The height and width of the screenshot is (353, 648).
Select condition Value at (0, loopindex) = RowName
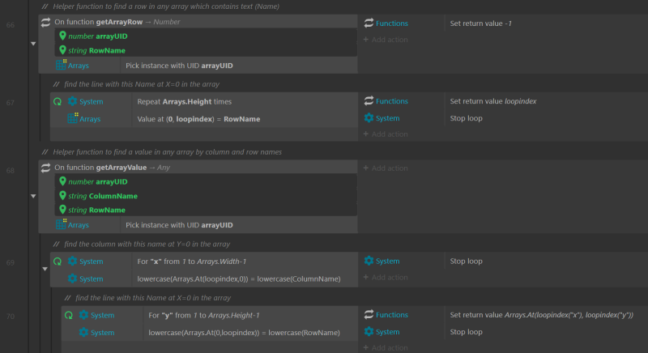(x=198, y=119)
